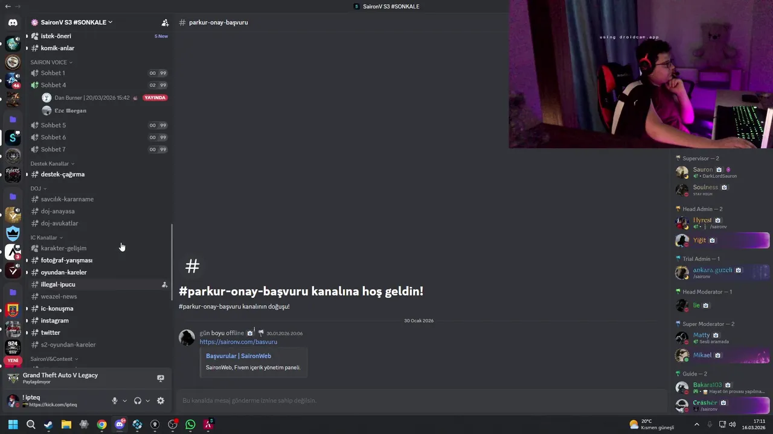Open Google Chrome from taskbar

coord(101,424)
